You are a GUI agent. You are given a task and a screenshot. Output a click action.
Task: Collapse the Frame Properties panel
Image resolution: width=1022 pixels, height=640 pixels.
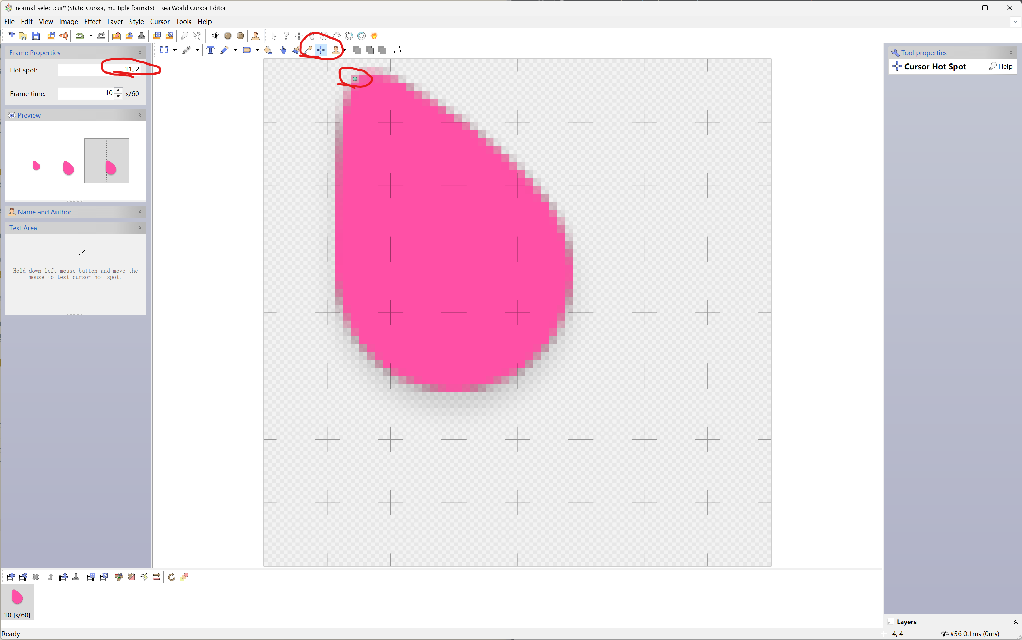coord(140,53)
